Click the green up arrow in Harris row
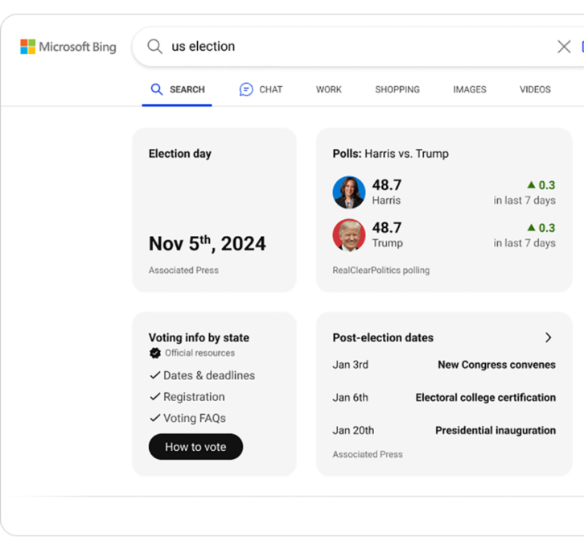Viewport: 584px width, 550px height. pos(532,184)
